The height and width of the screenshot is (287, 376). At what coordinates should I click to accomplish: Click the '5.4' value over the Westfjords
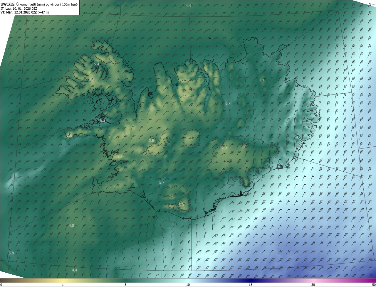click(x=96, y=64)
